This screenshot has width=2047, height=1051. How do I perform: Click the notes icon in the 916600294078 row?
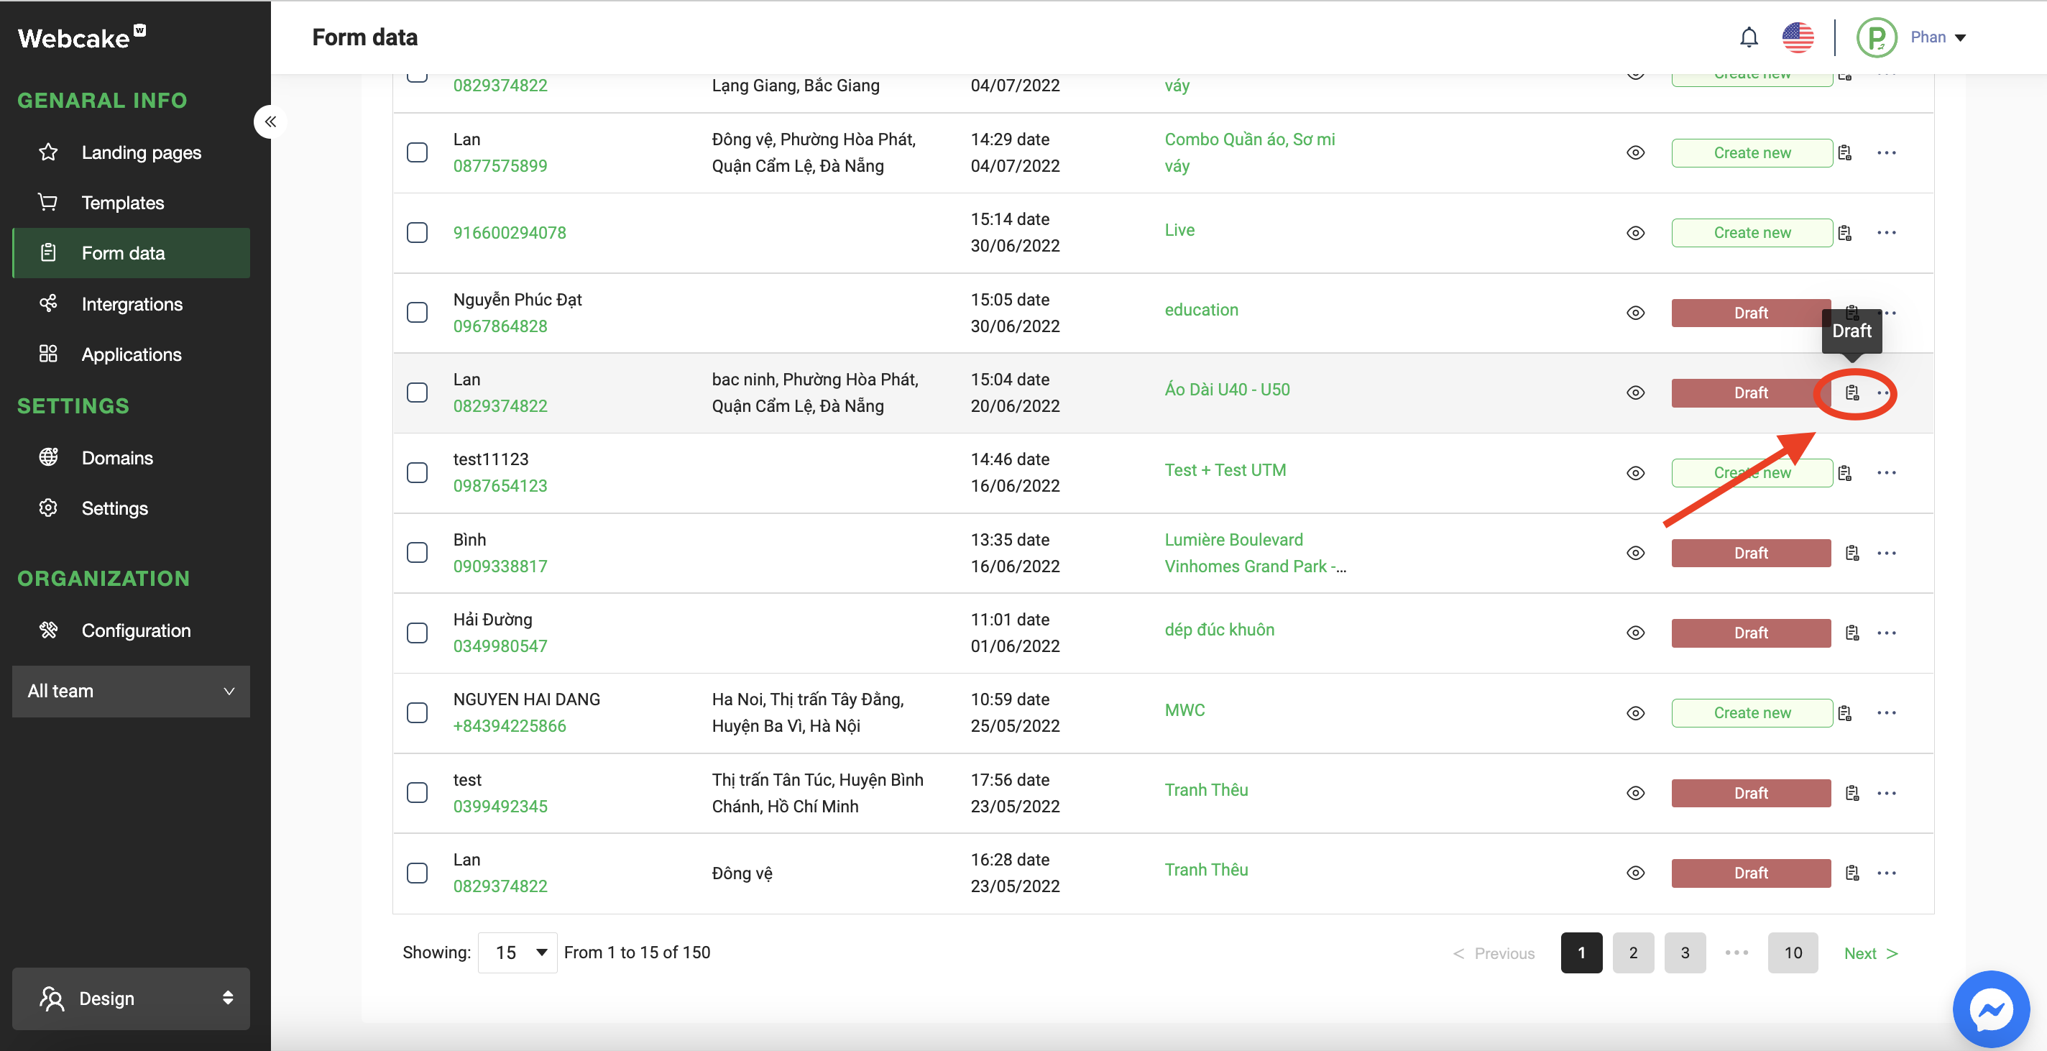click(x=1845, y=233)
